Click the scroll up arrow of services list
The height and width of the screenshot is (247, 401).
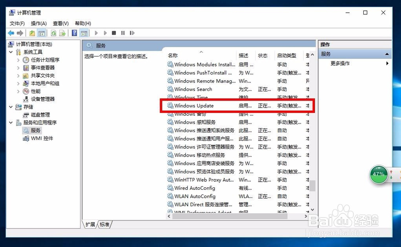312,55
